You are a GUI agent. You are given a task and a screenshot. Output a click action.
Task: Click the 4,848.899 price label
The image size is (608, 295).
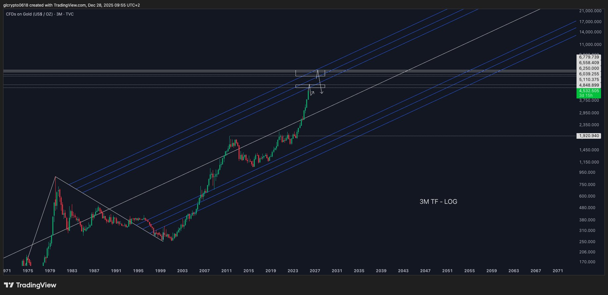(589, 85)
